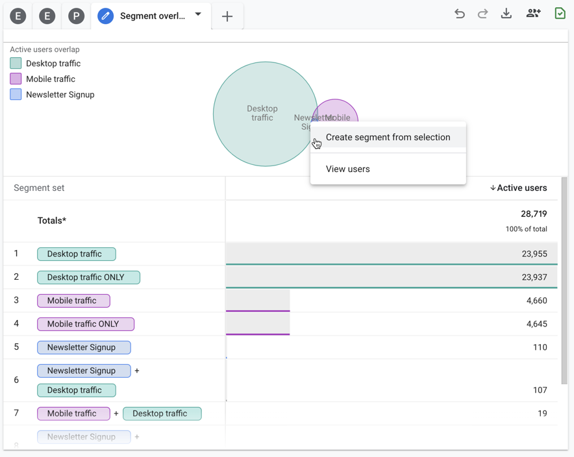The image size is (574, 457).
Task: Select View users menu entry
Action: pyautogui.click(x=348, y=169)
